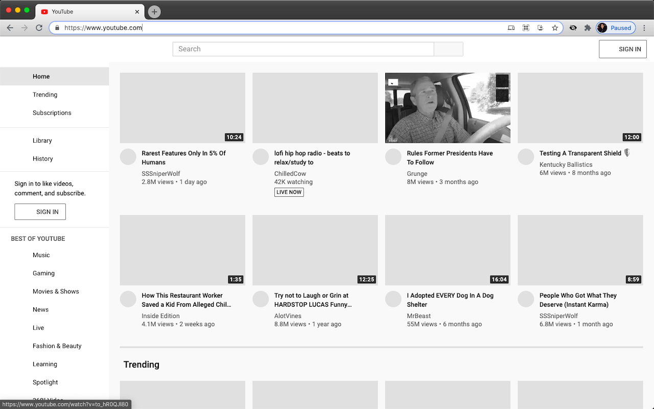Screen dimensions: 654x409
Task: Click the MrBeast channel avatar
Action: point(393,299)
